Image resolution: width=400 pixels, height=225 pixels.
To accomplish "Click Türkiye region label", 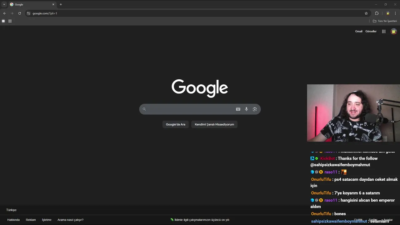I will 11,210.
